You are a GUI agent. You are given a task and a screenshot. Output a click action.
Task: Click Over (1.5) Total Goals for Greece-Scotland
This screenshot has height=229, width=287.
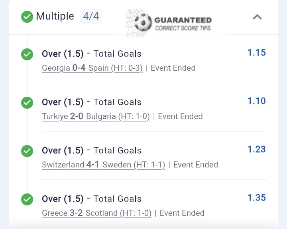pos(92,199)
